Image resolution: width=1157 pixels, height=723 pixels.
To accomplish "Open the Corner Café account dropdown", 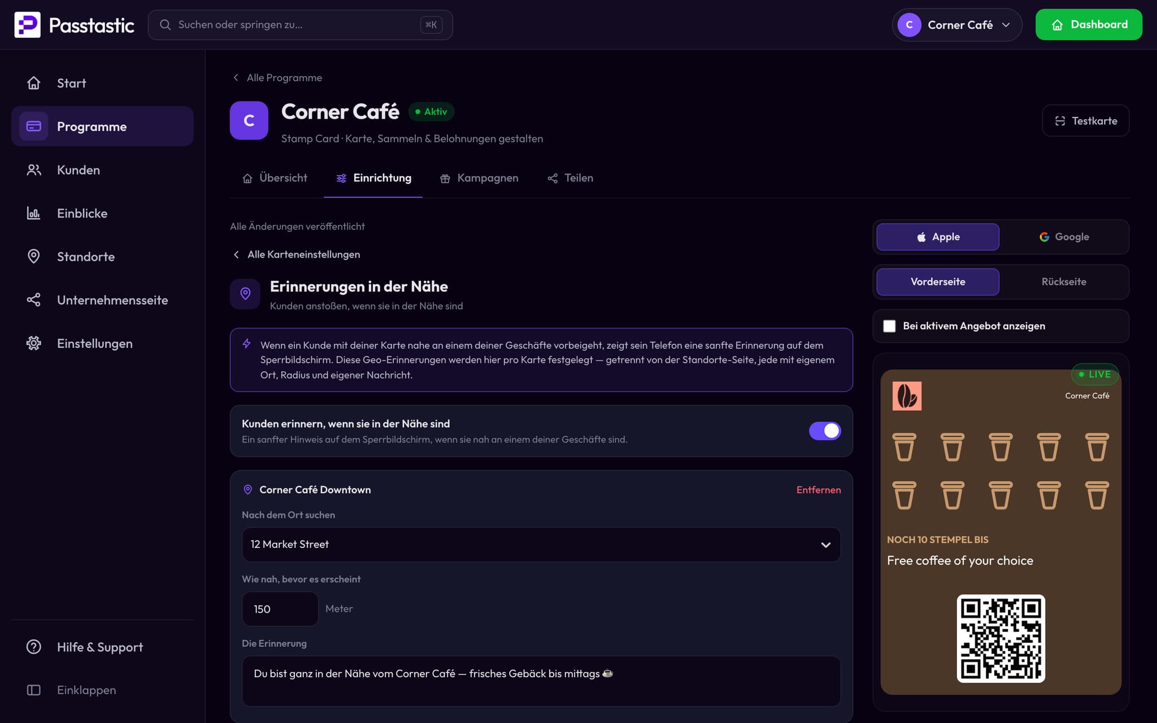I will (x=957, y=25).
